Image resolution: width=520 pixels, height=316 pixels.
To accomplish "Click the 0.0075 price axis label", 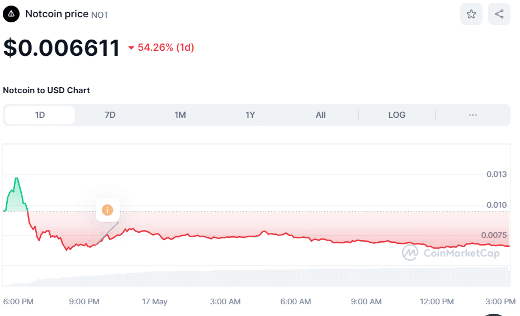I will 494,235.
